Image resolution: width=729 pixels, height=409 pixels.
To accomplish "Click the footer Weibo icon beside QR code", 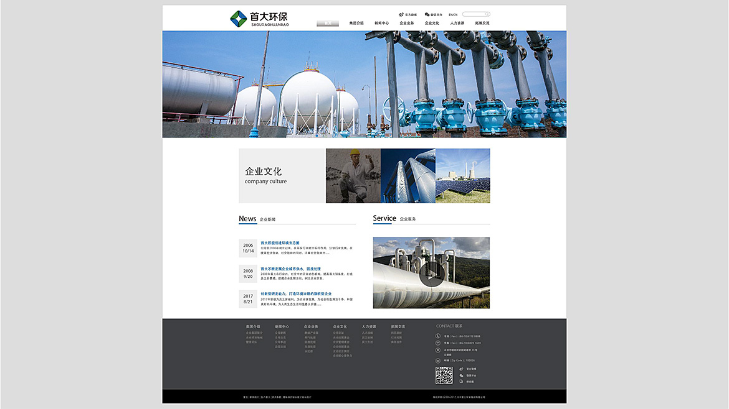I will pyautogui.click(x=461, y=369).
